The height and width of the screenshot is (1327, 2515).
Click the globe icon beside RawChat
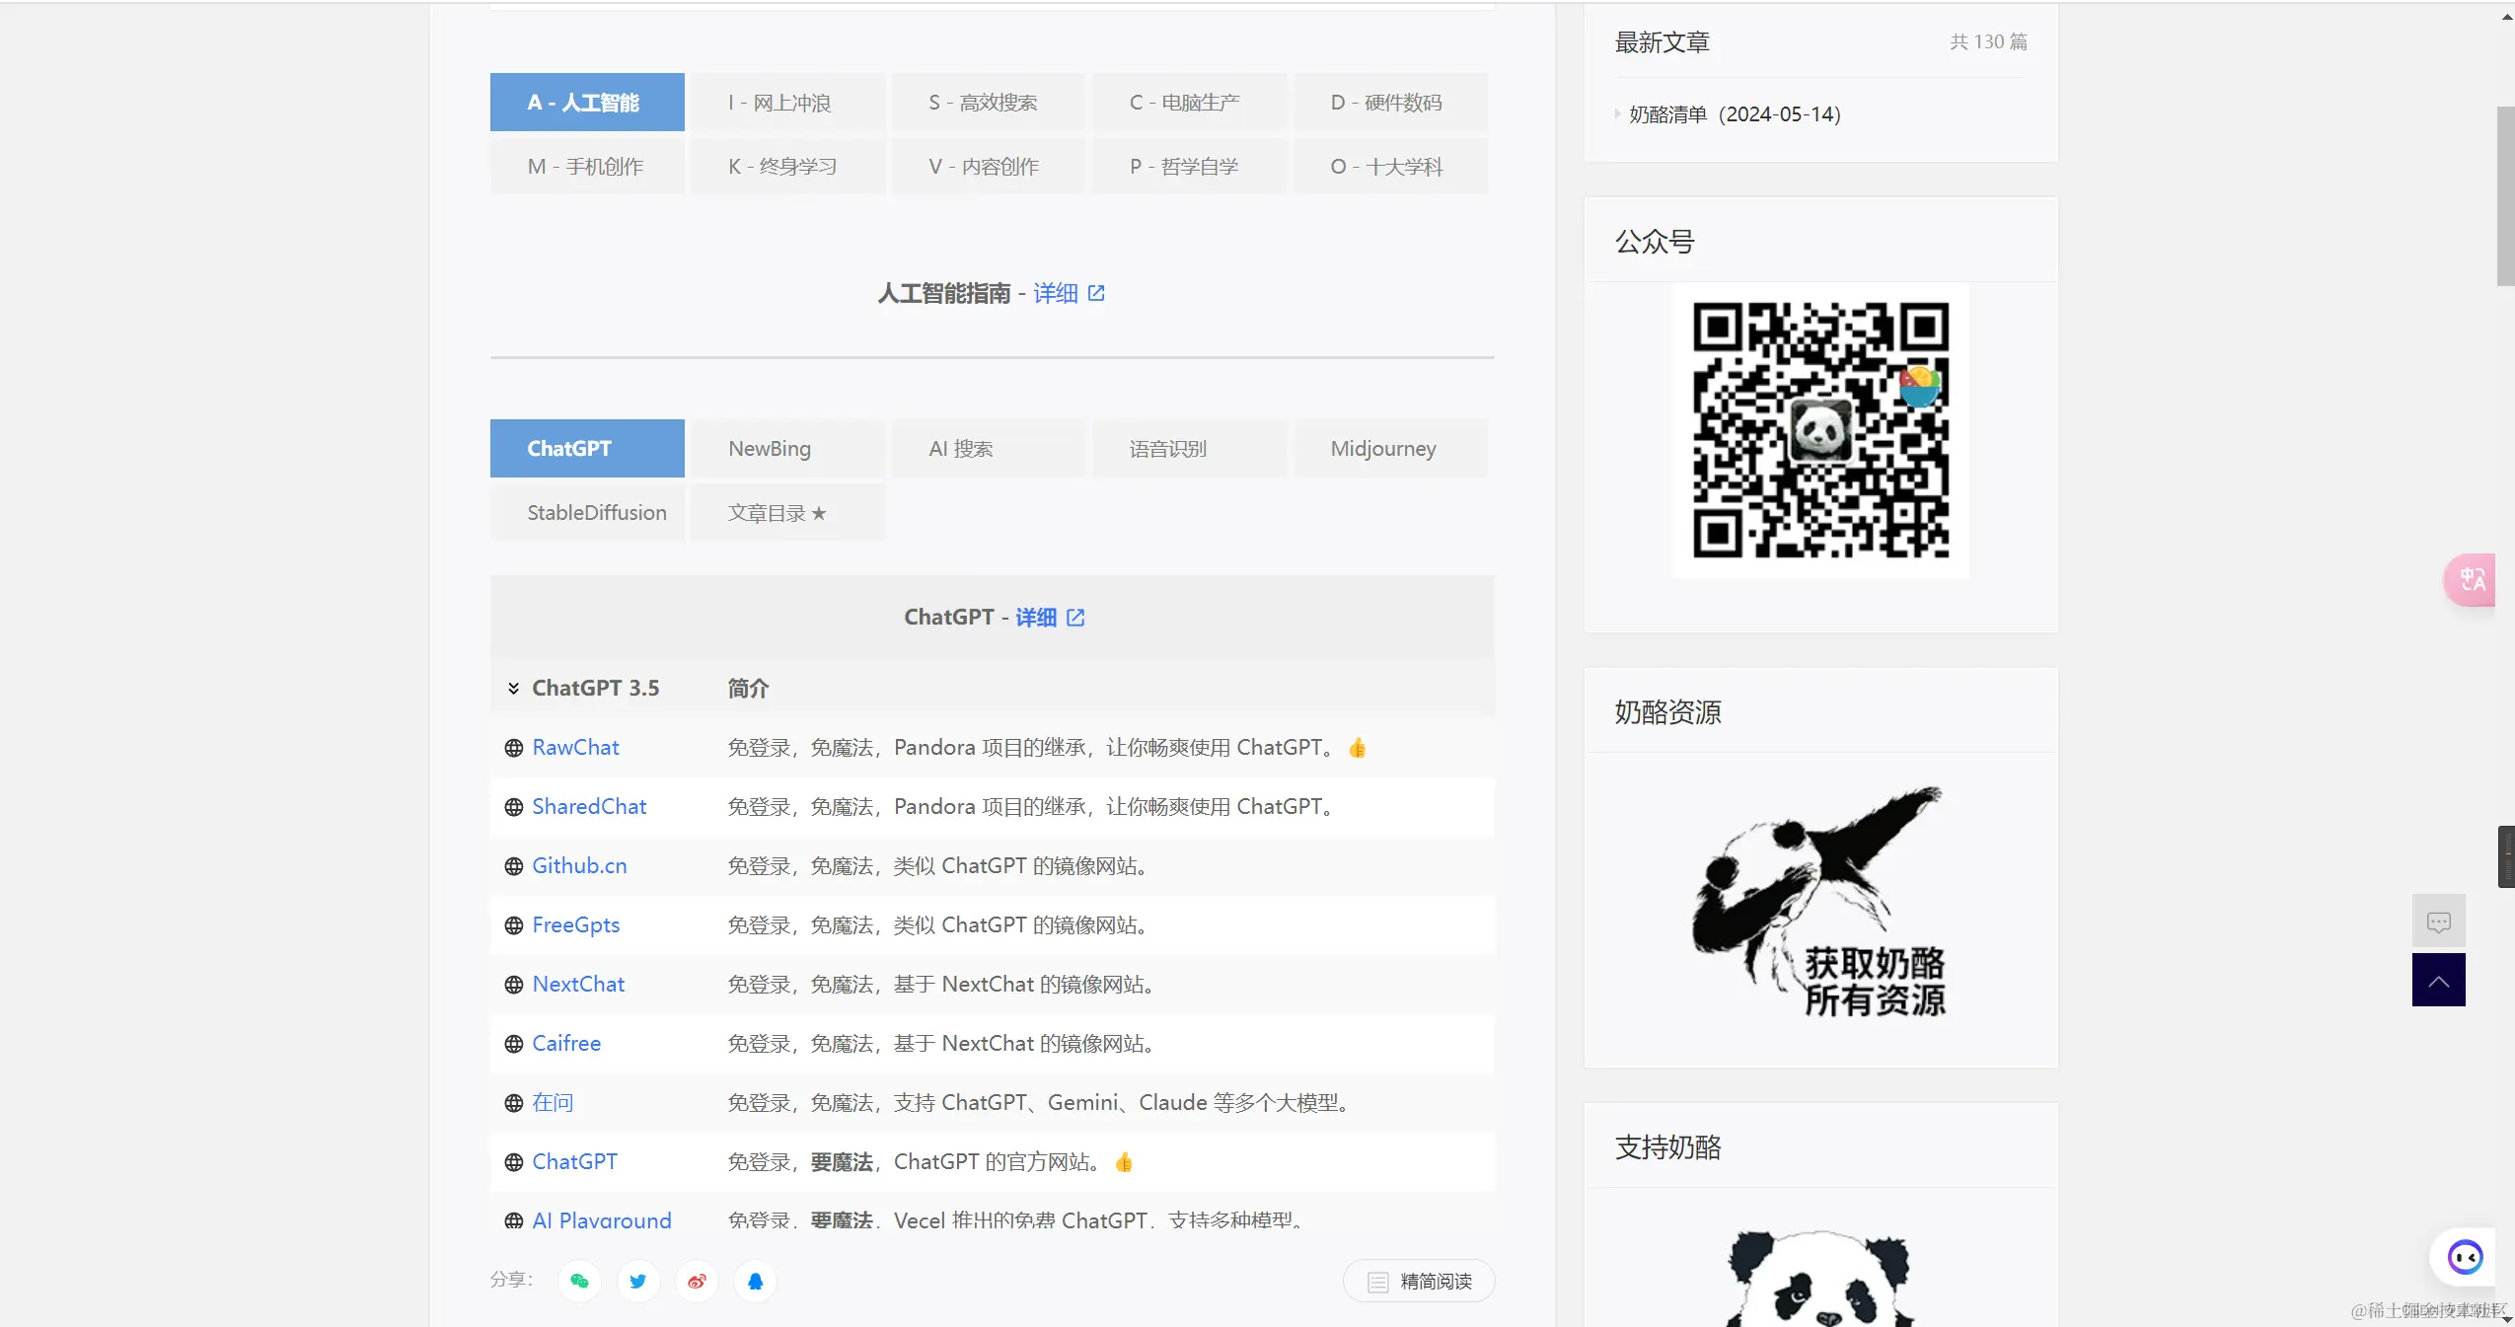coord(512,749)
